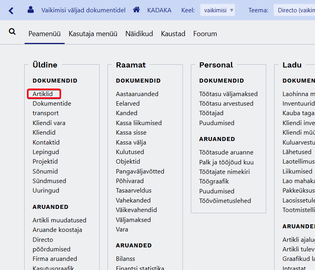This screenshot has height=270, width=315.
Task: Open the Artiklid documents link
Action: (43, 94)
